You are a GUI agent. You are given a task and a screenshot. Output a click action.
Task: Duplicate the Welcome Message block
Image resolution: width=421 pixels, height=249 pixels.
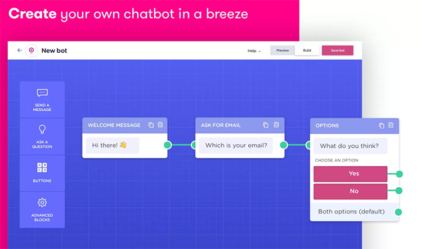[x=151, y=125]
